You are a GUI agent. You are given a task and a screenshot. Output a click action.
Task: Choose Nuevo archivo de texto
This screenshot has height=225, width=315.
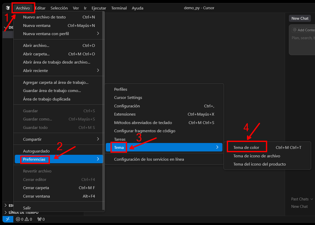tap(59, 17)
